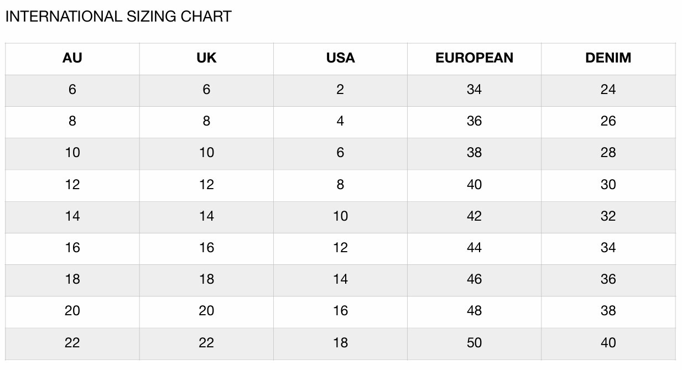Select the Denim size 40 cell
The image size is (682, 370).
click(x=608, y=343)
